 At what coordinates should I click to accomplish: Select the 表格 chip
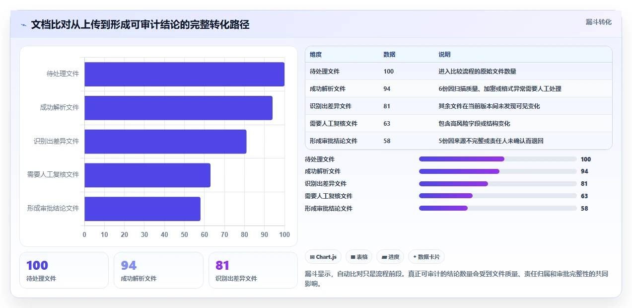[359, 257]
